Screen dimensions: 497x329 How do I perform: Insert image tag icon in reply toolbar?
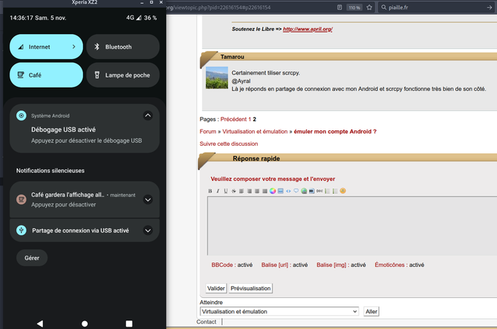pos(311,191)
